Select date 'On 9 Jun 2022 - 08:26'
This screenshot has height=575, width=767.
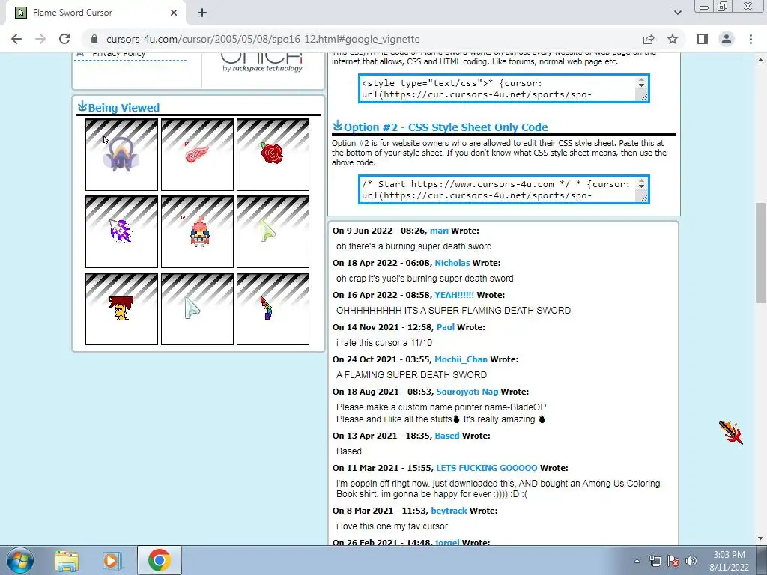(x=379, y=231)
